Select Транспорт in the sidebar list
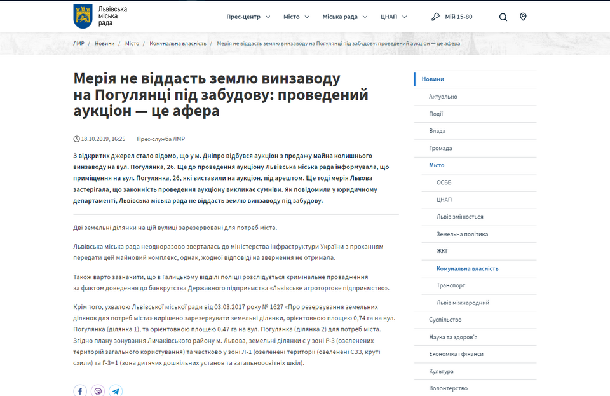 [x=451, y=285]
